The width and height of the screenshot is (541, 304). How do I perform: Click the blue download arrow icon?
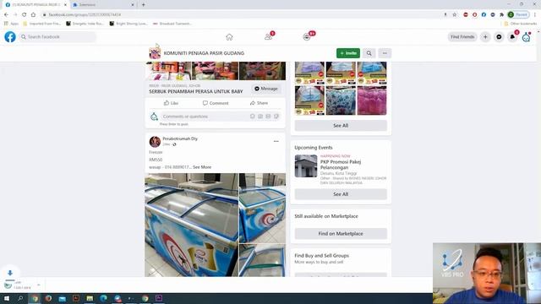(10, 273)
